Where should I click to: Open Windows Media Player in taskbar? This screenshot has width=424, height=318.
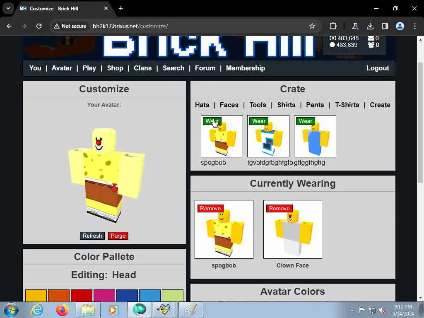(113, 310)
